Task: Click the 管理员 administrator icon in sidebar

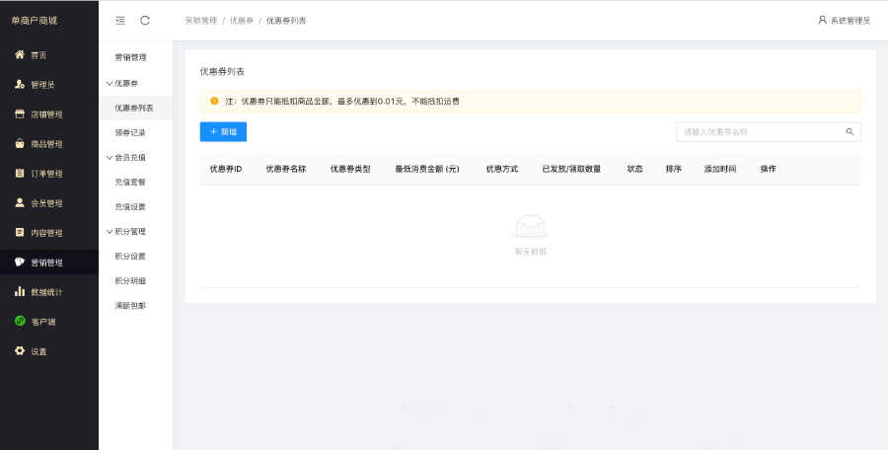Action: tap(20, 85)
